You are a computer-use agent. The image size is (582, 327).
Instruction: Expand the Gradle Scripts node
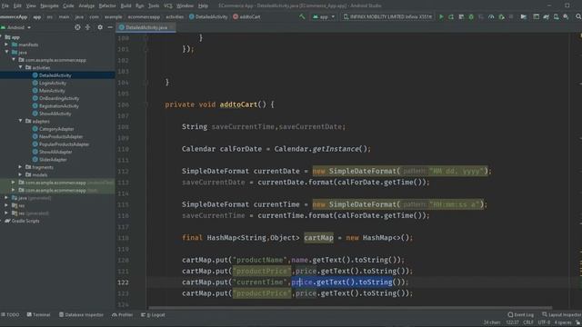[2, 221]
